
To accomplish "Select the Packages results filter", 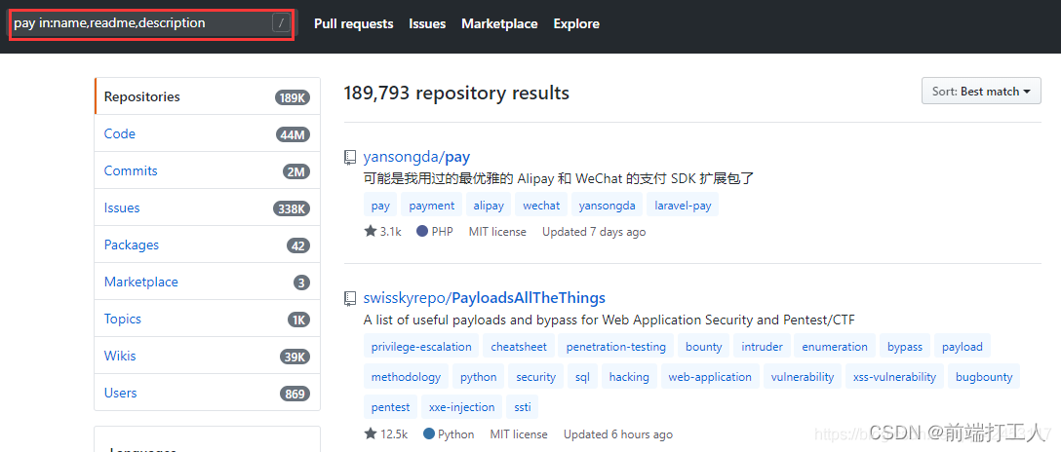I will [207, 245].
